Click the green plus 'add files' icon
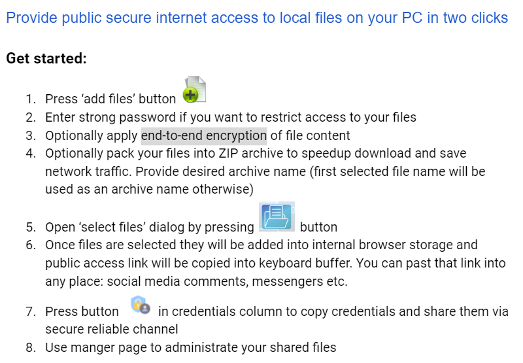The height and width of the screenshot is (363, 523). 194,89
